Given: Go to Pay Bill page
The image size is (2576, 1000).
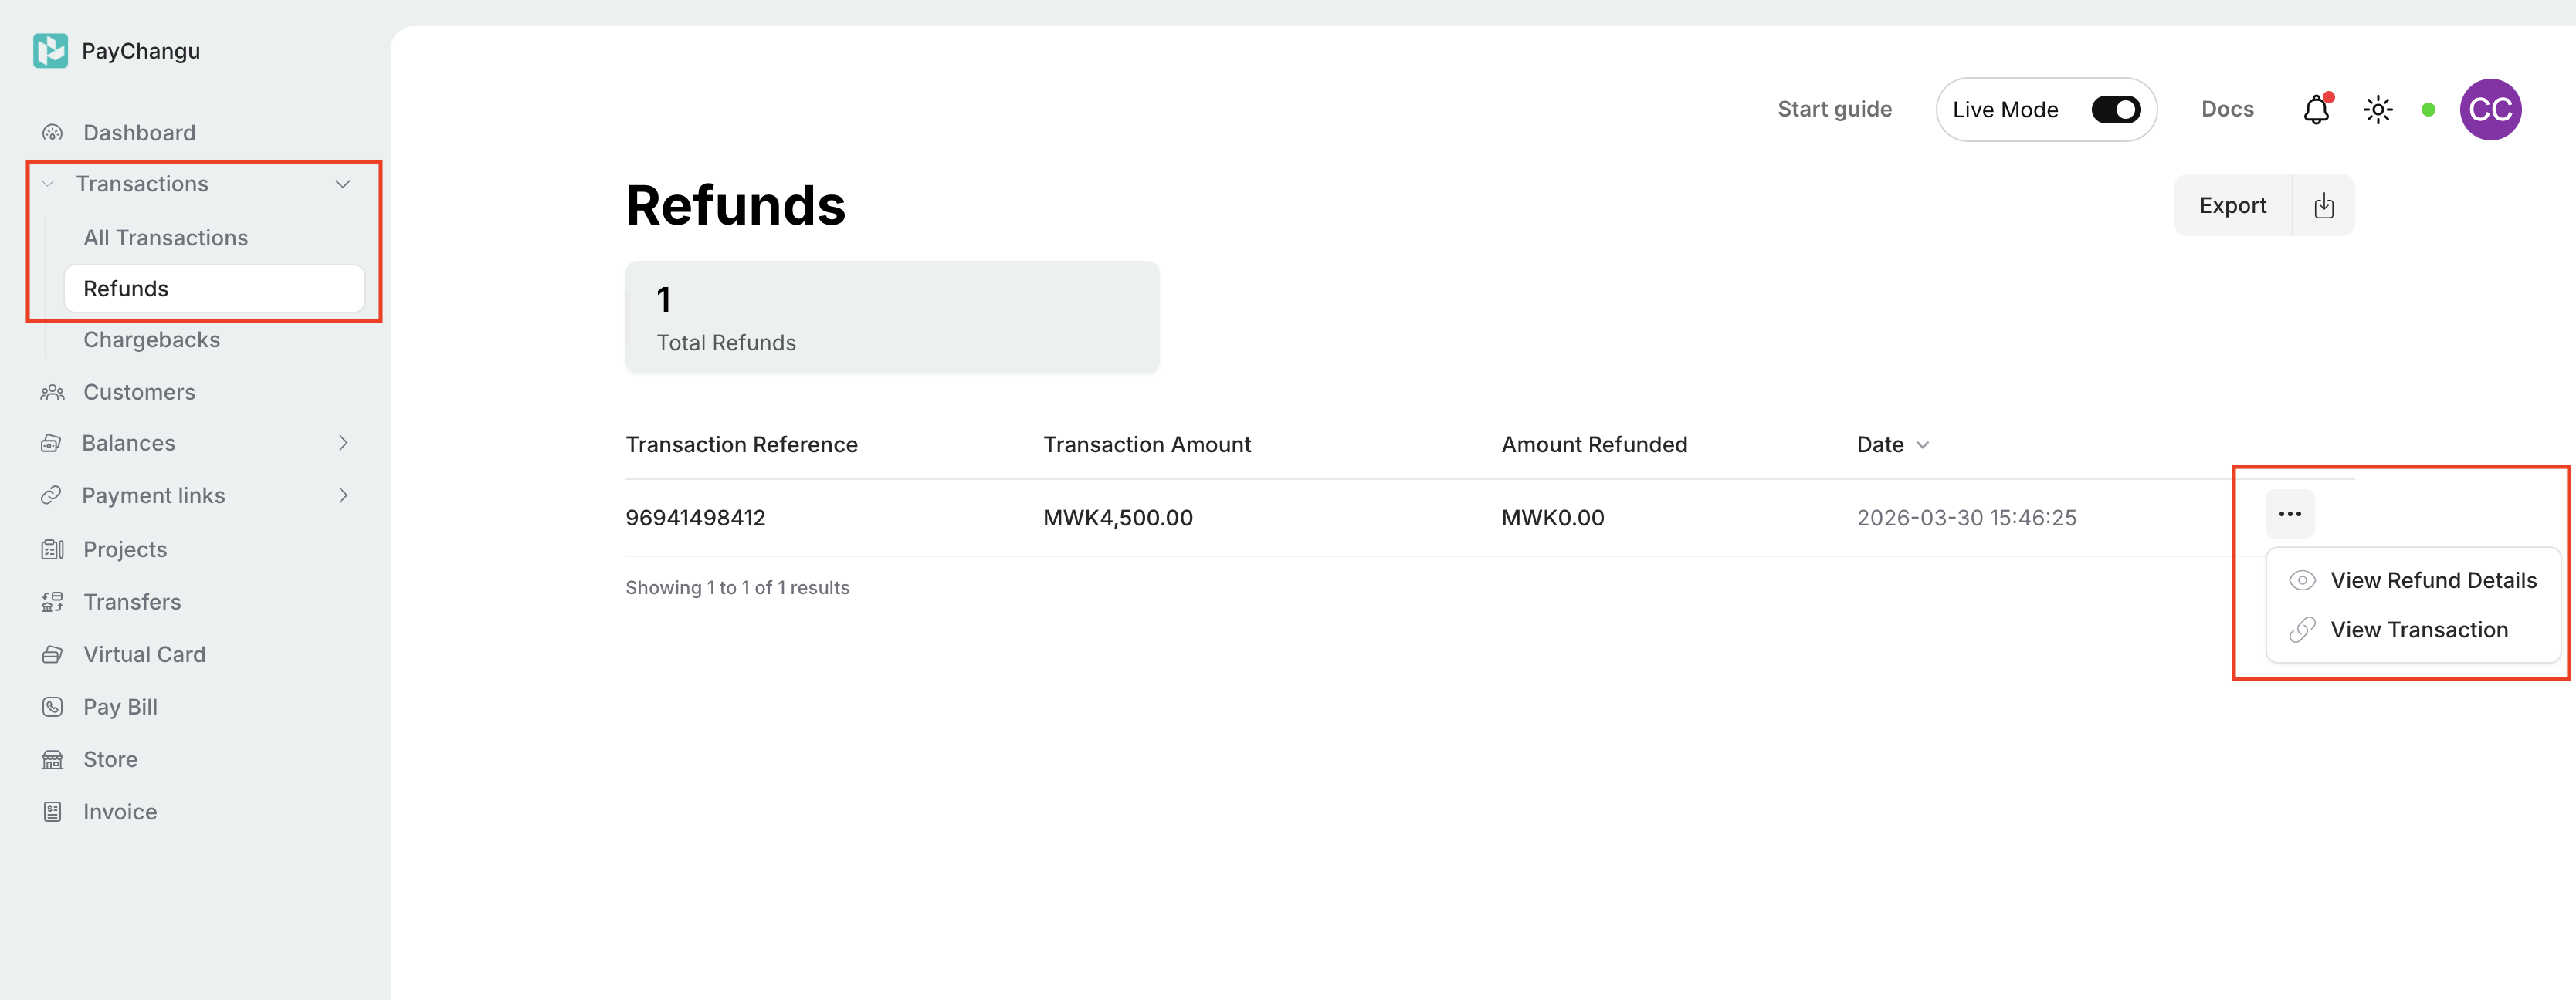Looking at the screenshot, I should [120, 708].
